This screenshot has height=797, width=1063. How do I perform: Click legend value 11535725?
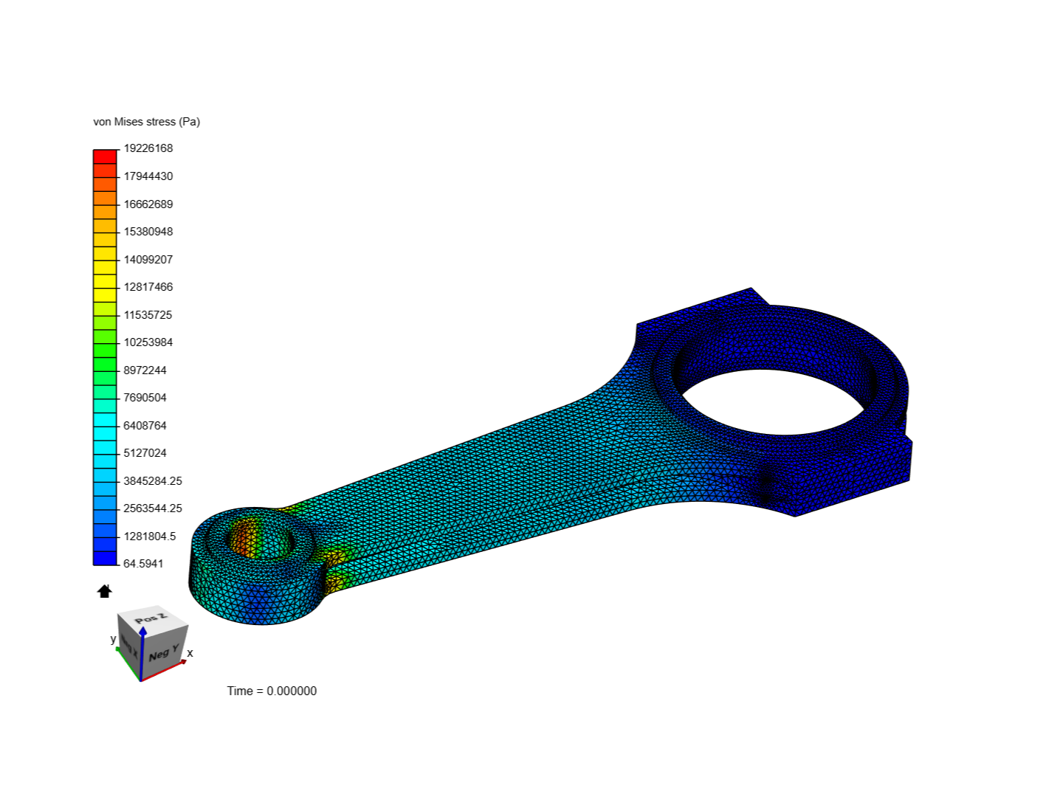click(x=148, y=315)
